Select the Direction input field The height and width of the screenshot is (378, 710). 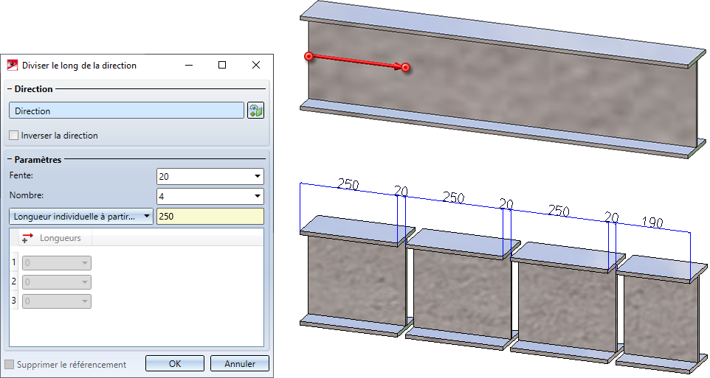[126, 111]
